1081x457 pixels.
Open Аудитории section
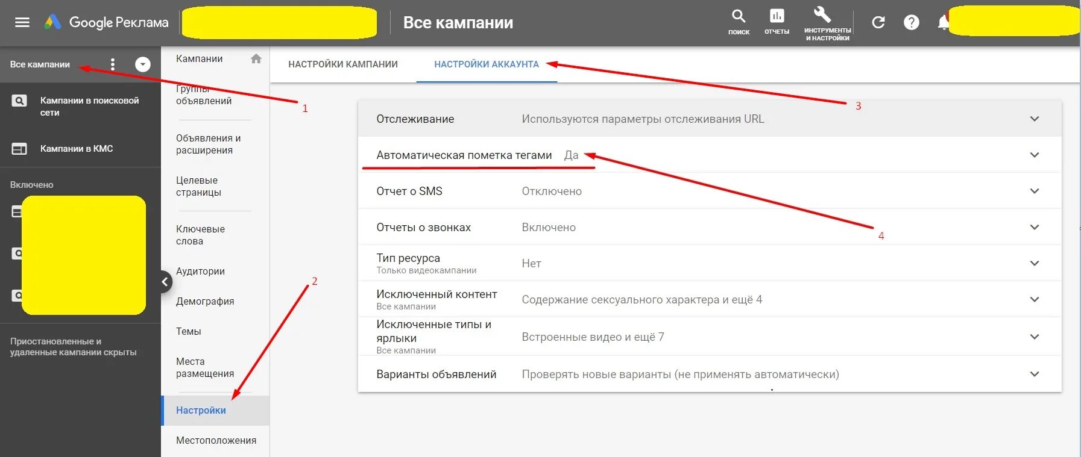point(201,271)
